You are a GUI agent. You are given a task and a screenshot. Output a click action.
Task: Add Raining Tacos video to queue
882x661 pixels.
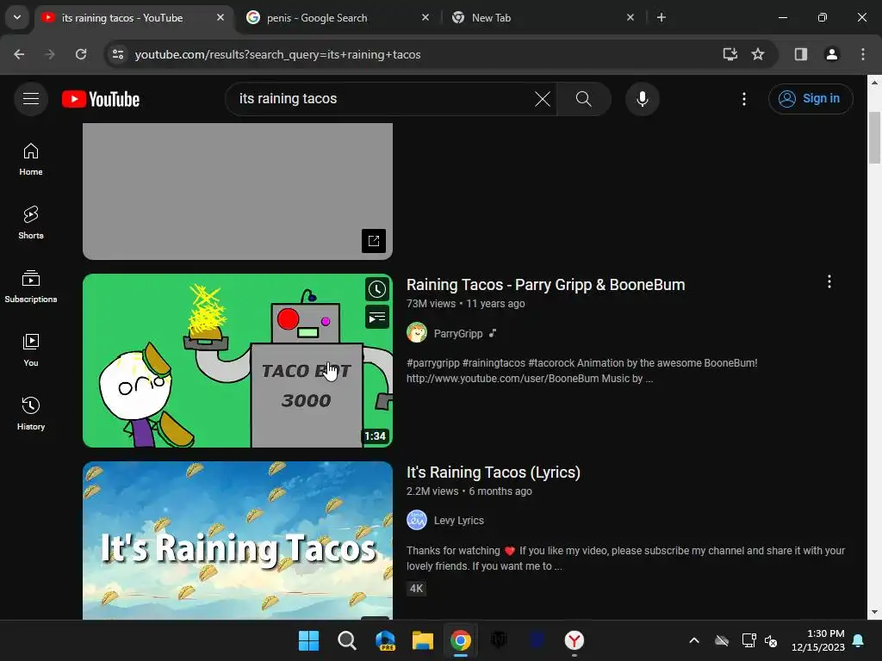pyautogui.click(x=377, y=318)
